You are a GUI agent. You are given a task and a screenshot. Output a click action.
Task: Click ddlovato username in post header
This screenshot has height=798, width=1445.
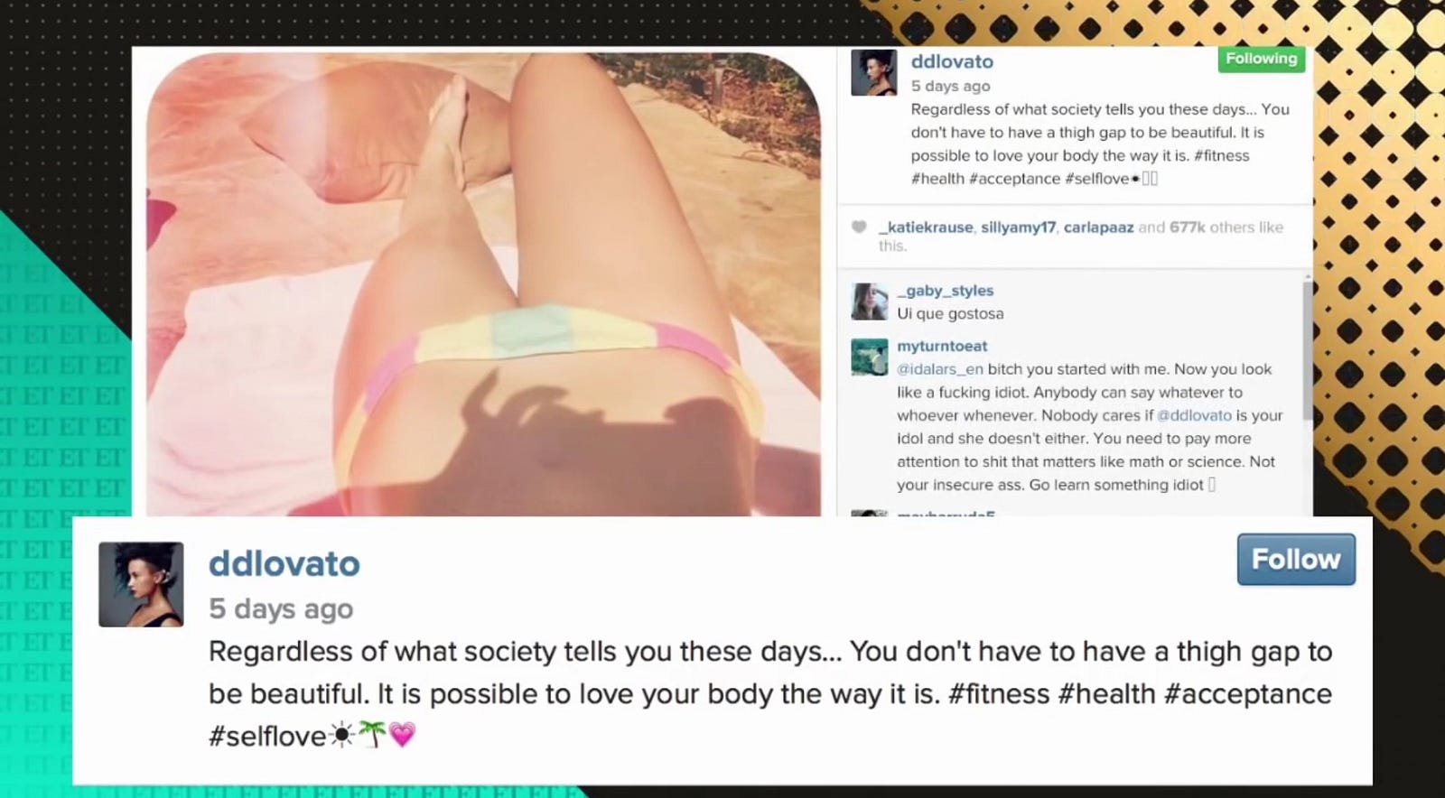click(x=952, y=61)
